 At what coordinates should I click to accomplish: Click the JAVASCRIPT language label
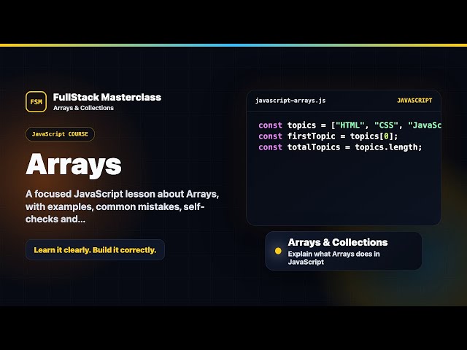point(414,101)
